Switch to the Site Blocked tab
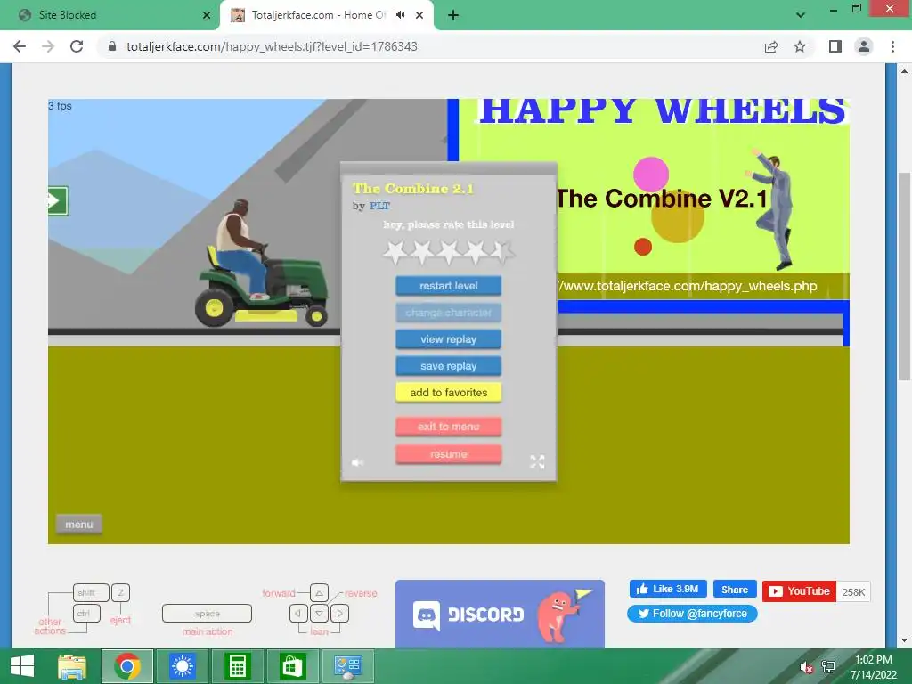The image size is (912, 684). click(110, 15)
